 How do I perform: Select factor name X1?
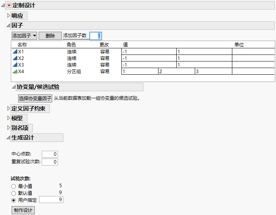click(21, 51)
